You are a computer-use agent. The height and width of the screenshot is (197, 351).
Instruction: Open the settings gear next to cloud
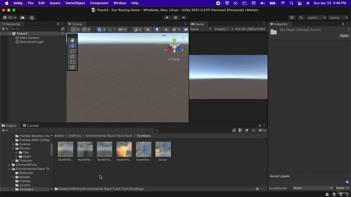coord(32,18)
